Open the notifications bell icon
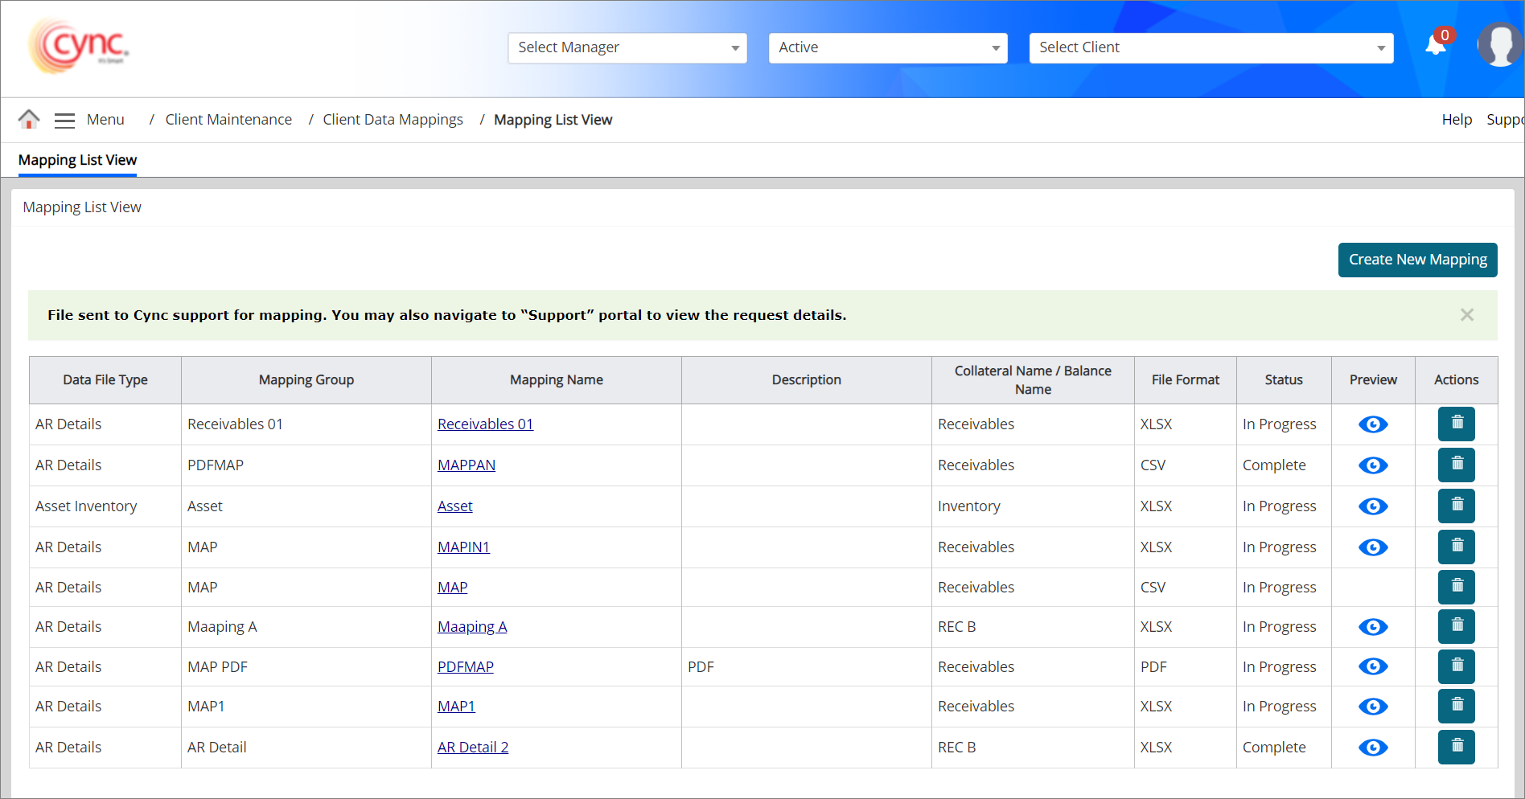This screenshot has height=799, width=1525. [1436, 45]
